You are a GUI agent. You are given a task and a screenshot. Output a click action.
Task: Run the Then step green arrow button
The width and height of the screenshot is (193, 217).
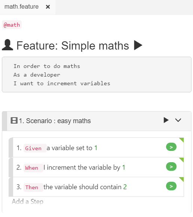(171, 186)
